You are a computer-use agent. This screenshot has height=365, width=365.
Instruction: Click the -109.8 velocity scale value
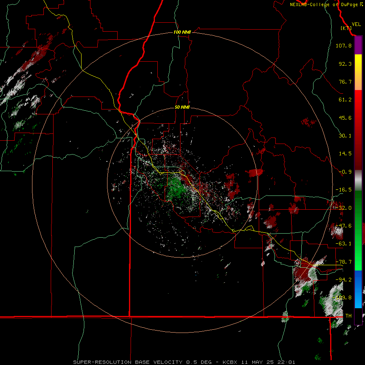point(342,298)
